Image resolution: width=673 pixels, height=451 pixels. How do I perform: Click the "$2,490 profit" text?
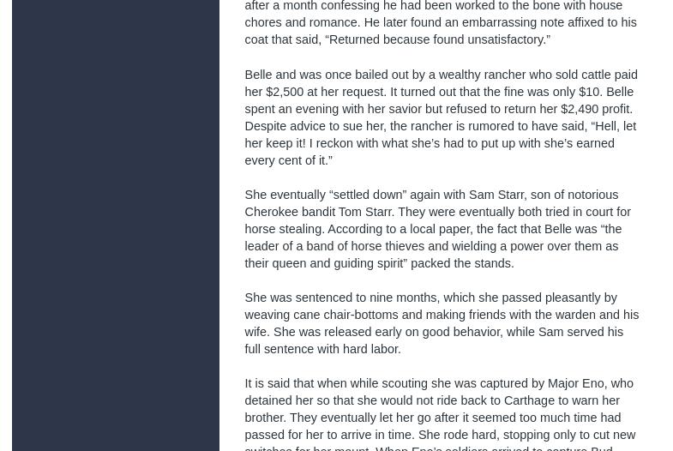(x=597, y=109)
